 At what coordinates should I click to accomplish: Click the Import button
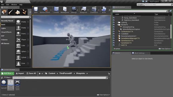click(x=20, y=73)
